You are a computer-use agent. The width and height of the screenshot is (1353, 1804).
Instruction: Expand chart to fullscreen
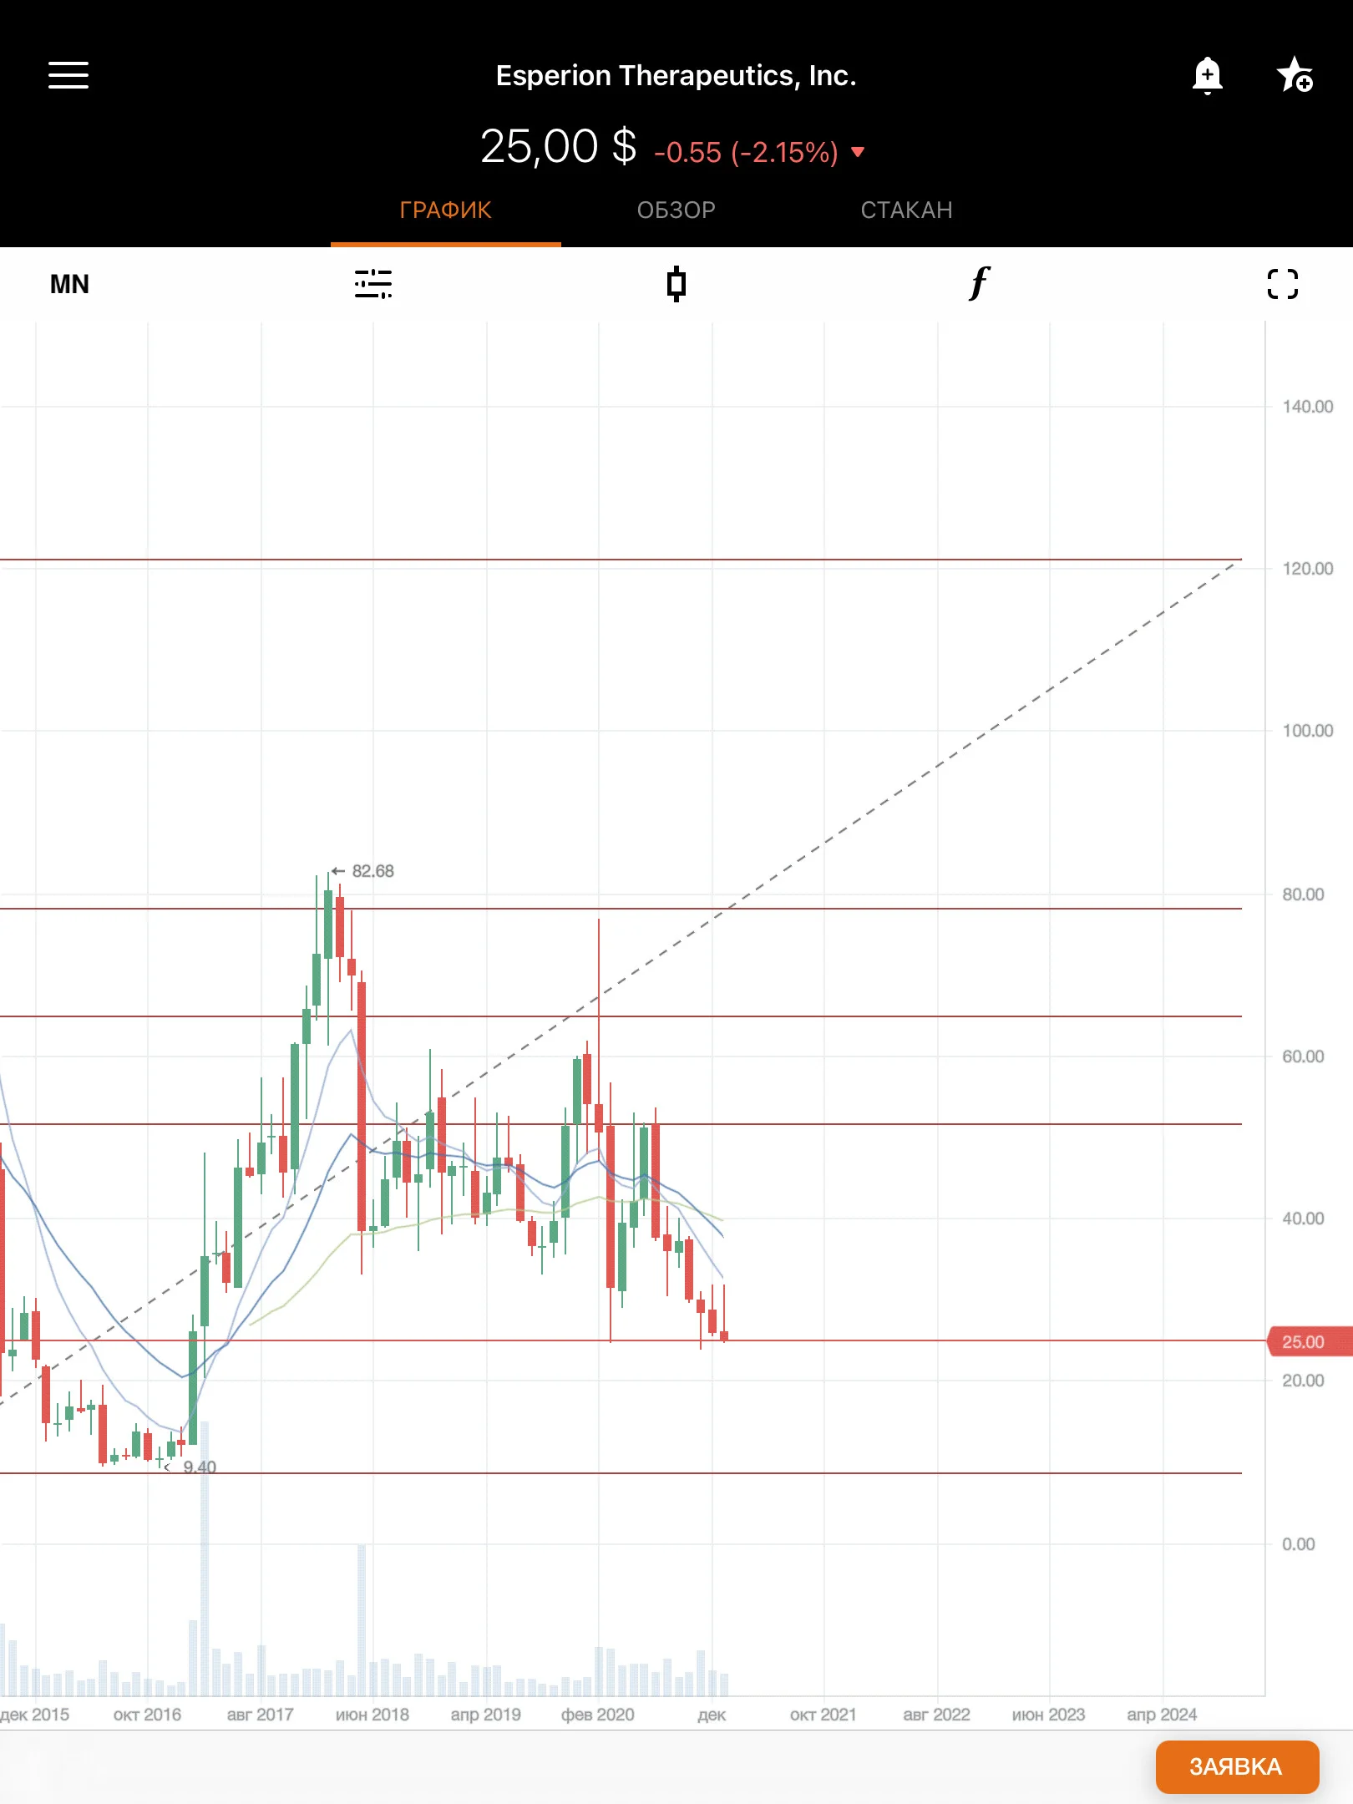pyautogui.click(x=1282, y=284)
